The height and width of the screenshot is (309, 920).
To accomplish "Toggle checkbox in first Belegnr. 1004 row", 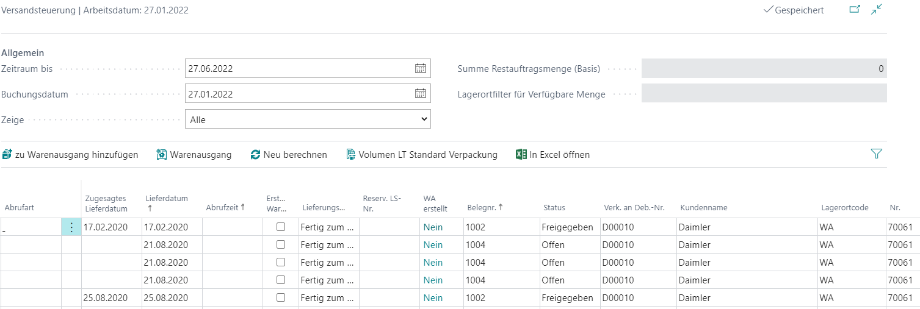I will 281,244.
